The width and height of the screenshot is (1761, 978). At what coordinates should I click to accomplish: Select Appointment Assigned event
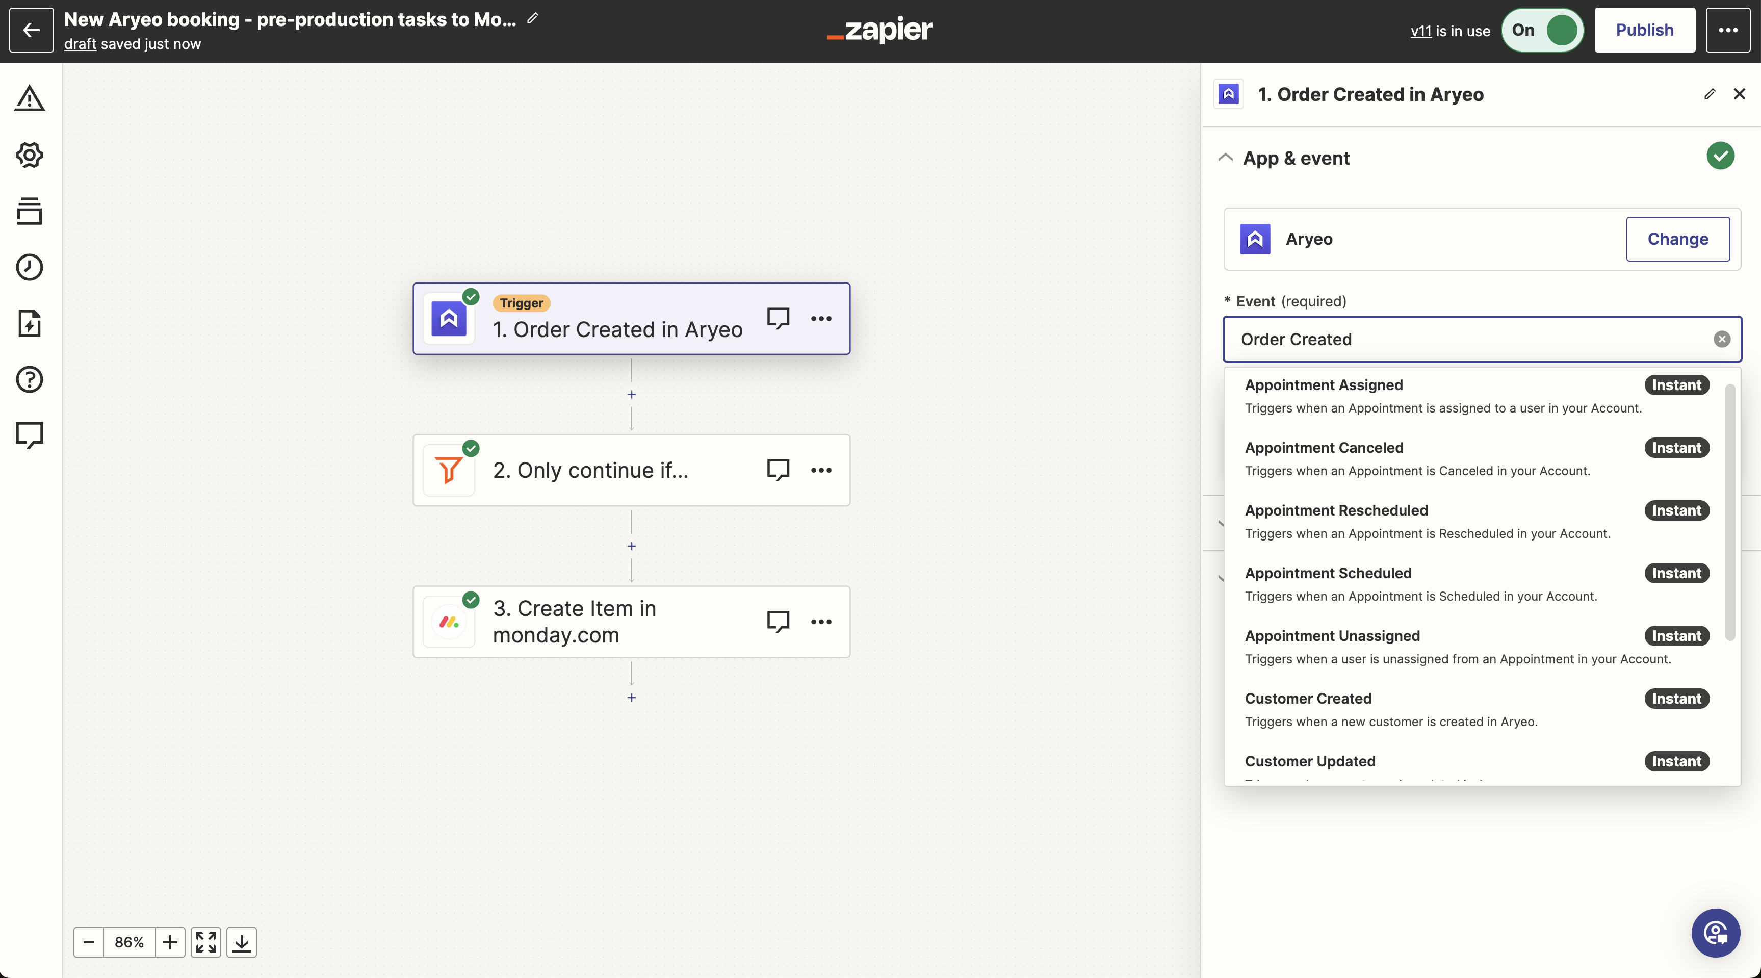(x=1478, y=396)
